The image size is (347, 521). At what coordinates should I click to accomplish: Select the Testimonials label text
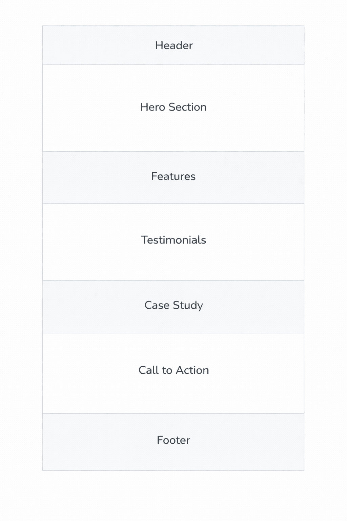click(173, 240)
